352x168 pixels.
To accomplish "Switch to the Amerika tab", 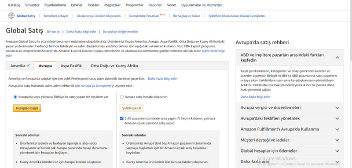I will (20, 66).
